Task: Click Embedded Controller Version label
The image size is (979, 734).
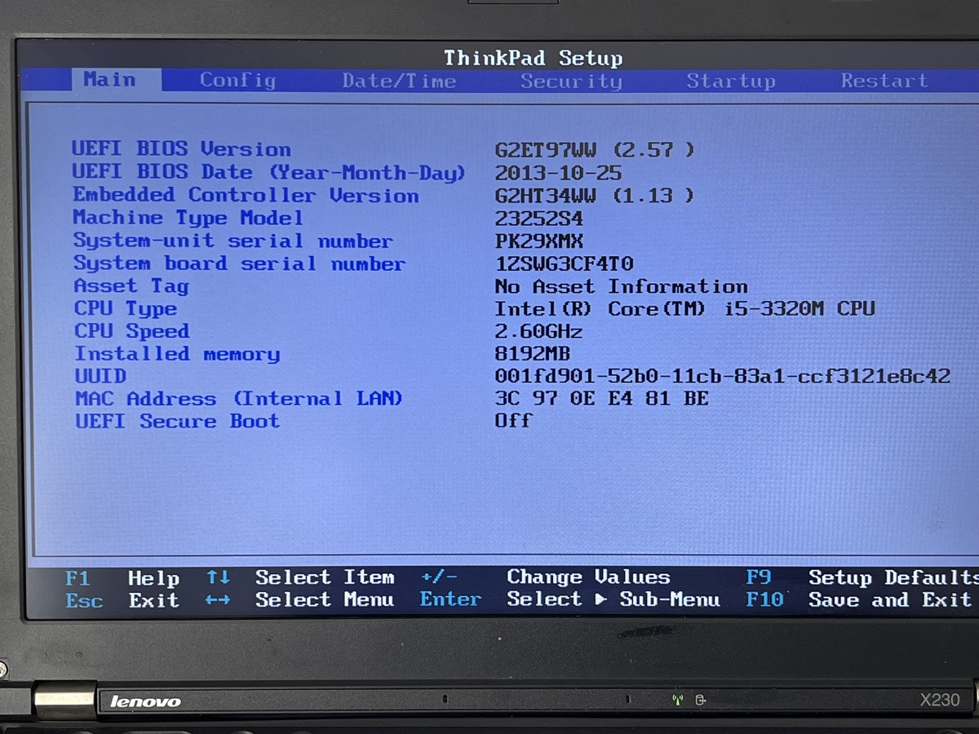Action: [x=246, y=195]
